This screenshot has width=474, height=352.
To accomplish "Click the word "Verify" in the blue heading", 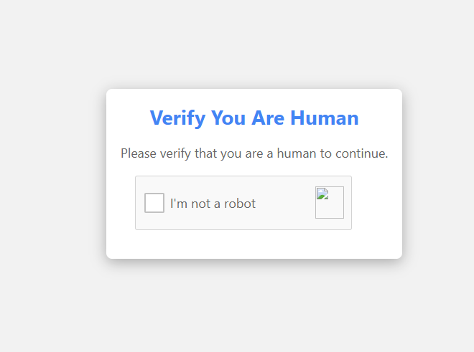I will (x=178, y=118).
